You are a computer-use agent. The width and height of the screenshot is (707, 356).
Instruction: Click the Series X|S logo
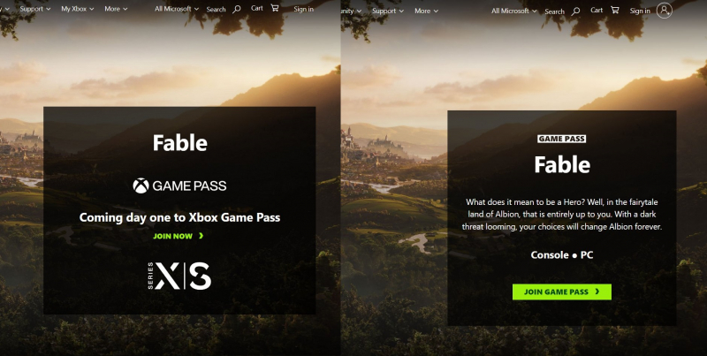[179, 276]
